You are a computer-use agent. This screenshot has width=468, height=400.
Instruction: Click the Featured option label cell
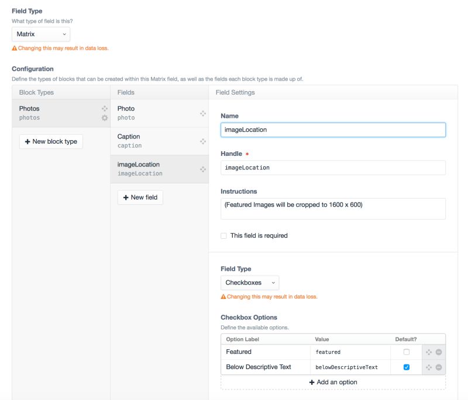click(x=266, y=352)
